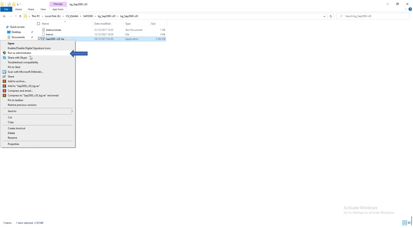Screen dimensions: 413x228
Task: Uncheck the Sap2000_v20_kg file checkbox
Action: click(x=40, y=39)
